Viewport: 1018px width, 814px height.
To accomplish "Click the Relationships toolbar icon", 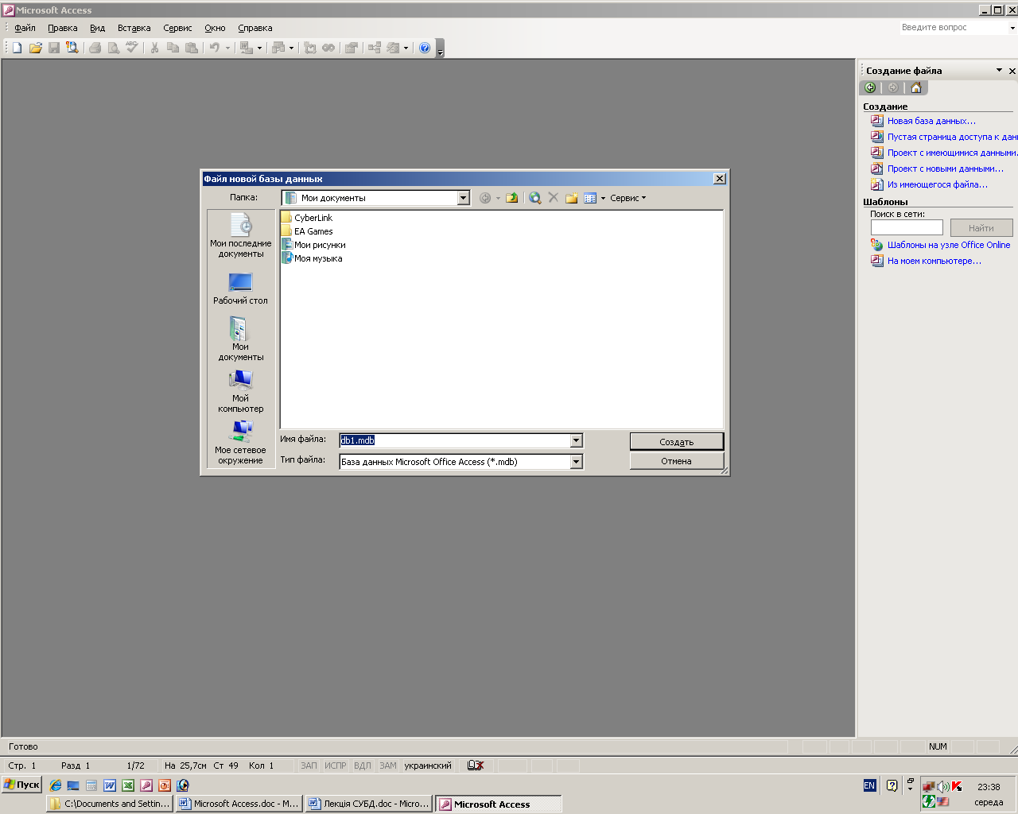I will click(374, 48).
